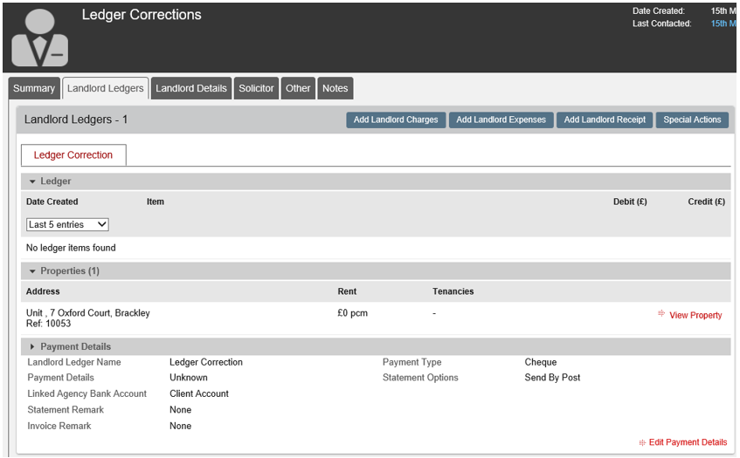Click Add Landlord Receipt button
The image size is (740, 458).
pyautogui.click(x=605, y=120)
